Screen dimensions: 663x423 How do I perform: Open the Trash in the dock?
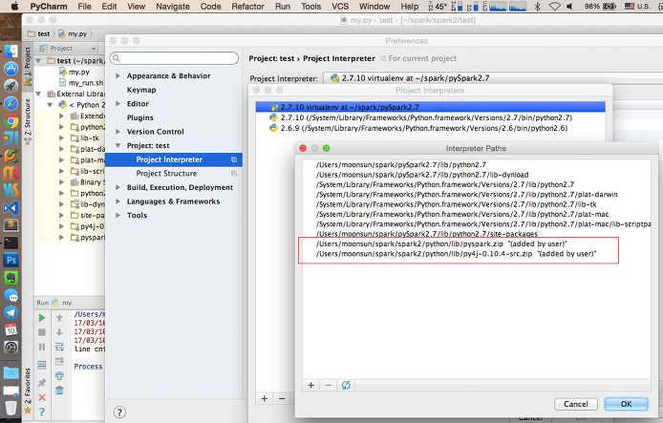tap(11, 408)
